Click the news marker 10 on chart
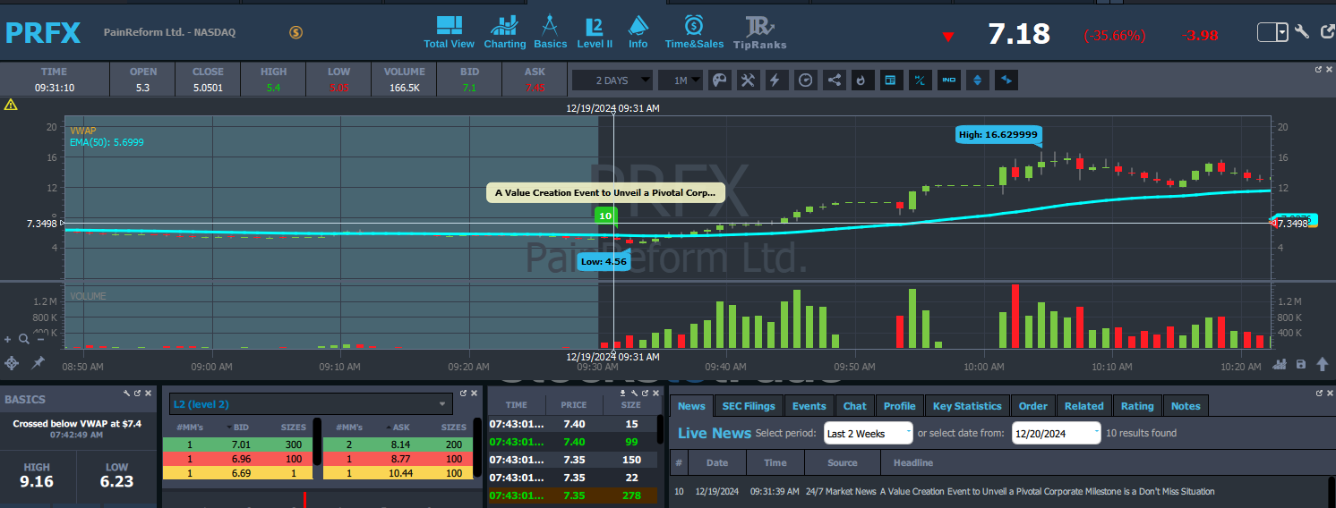The height and width of the screenshot is (508, 1336). 605,216
